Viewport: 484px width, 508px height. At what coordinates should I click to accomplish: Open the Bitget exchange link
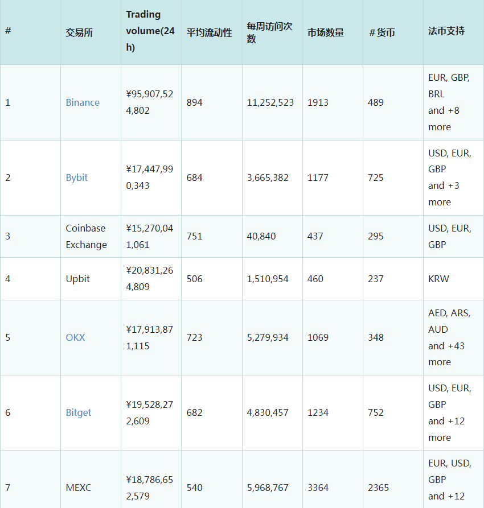[x=79, y=412]
